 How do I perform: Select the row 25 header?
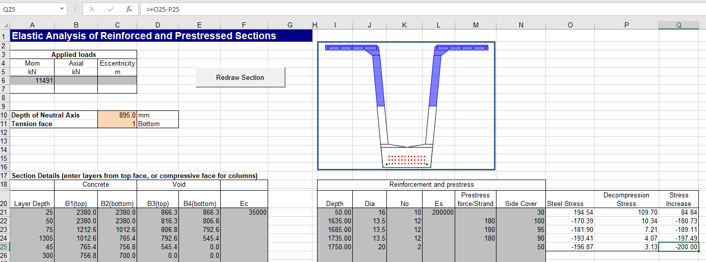click(5, 246)
